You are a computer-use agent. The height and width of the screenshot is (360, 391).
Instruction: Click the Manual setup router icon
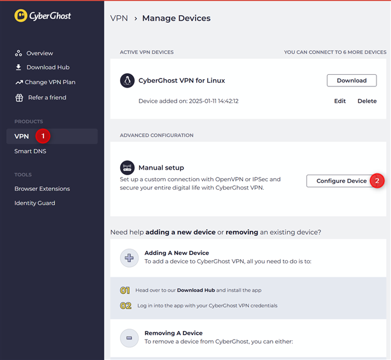coord(127,167)
